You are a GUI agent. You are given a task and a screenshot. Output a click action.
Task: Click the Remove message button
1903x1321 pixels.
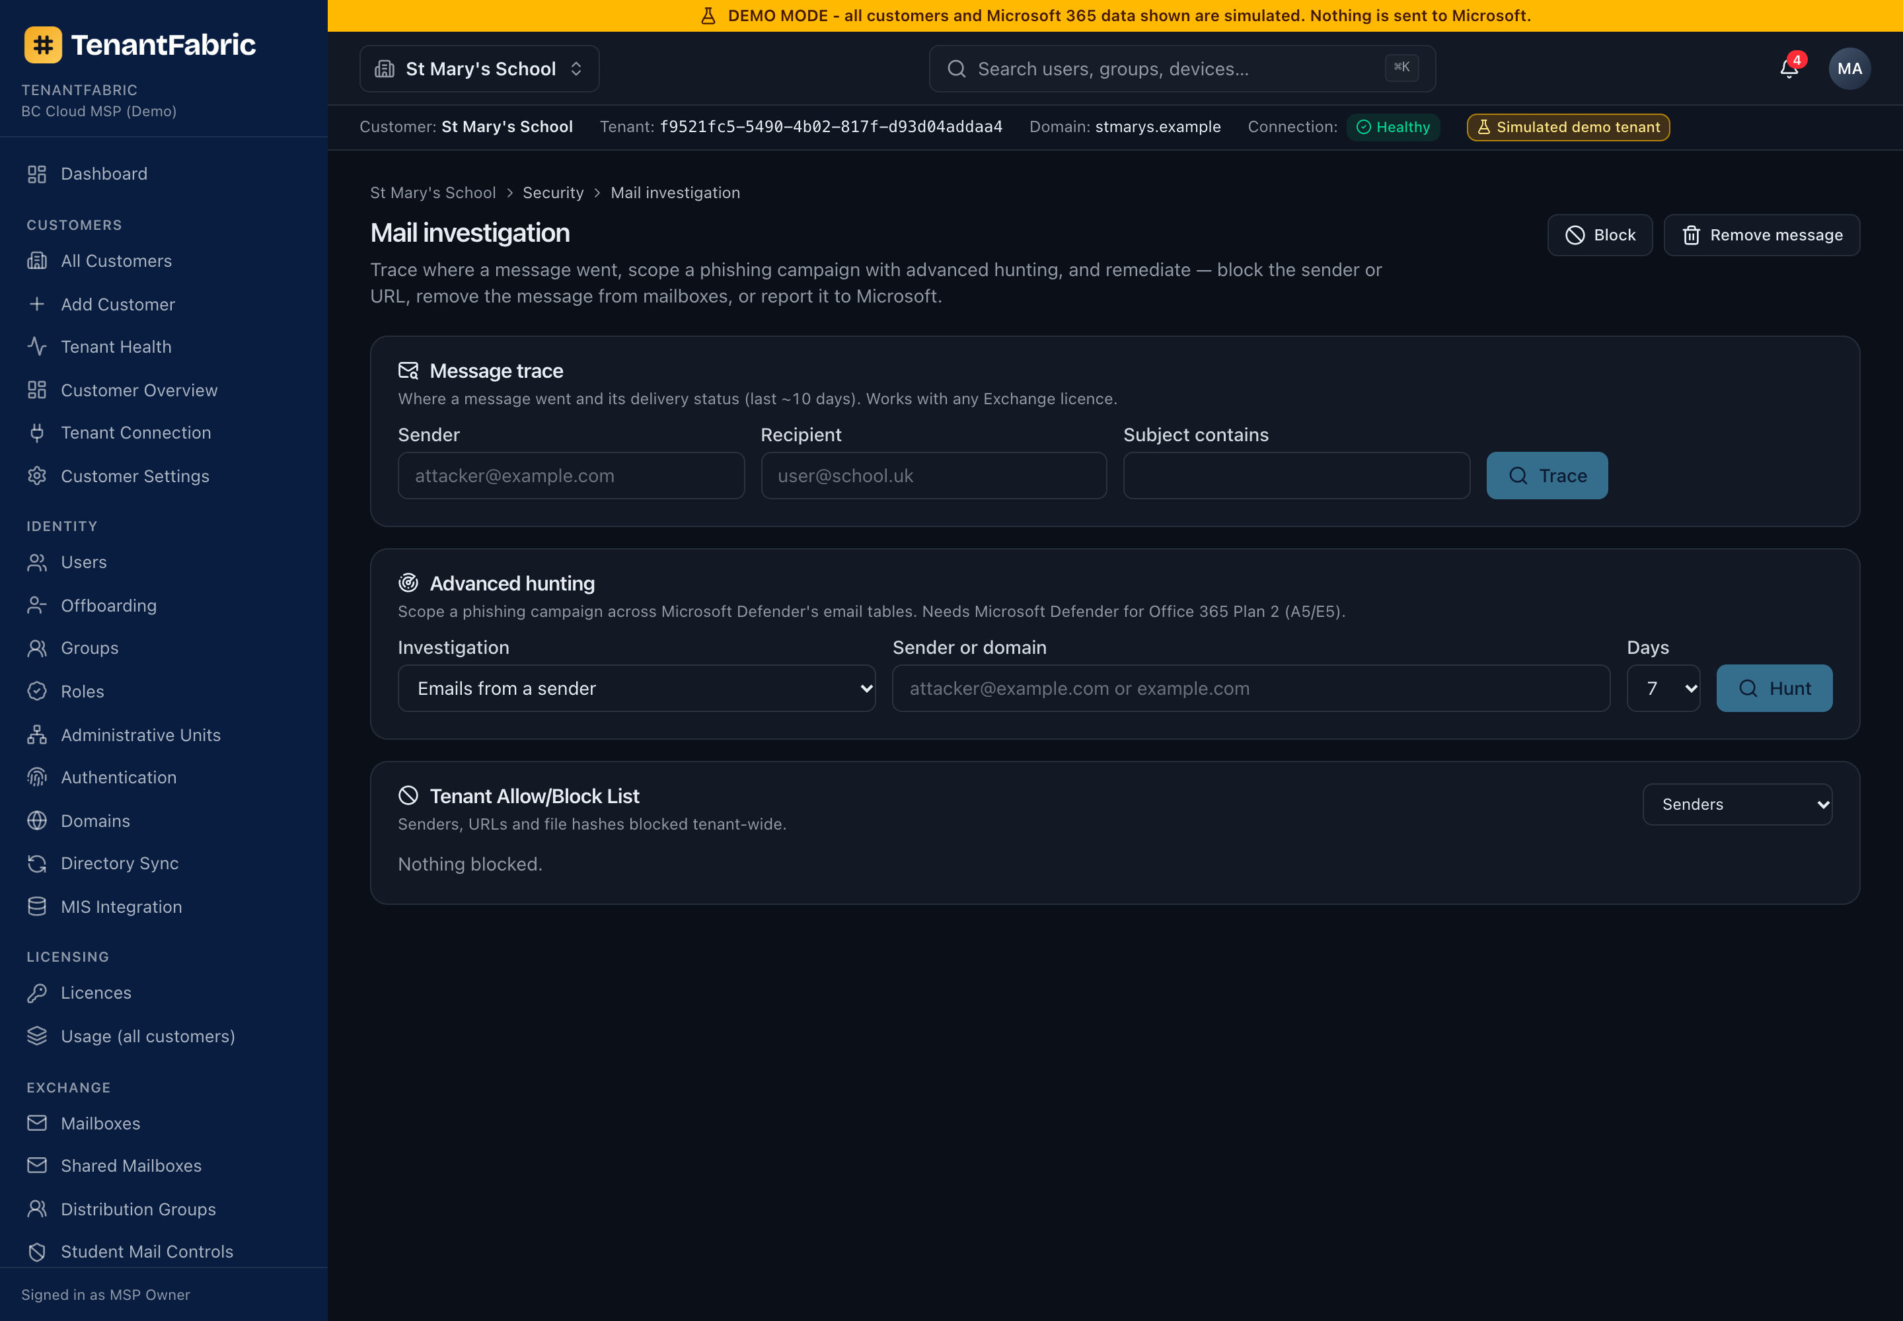tap(1762, 235)
